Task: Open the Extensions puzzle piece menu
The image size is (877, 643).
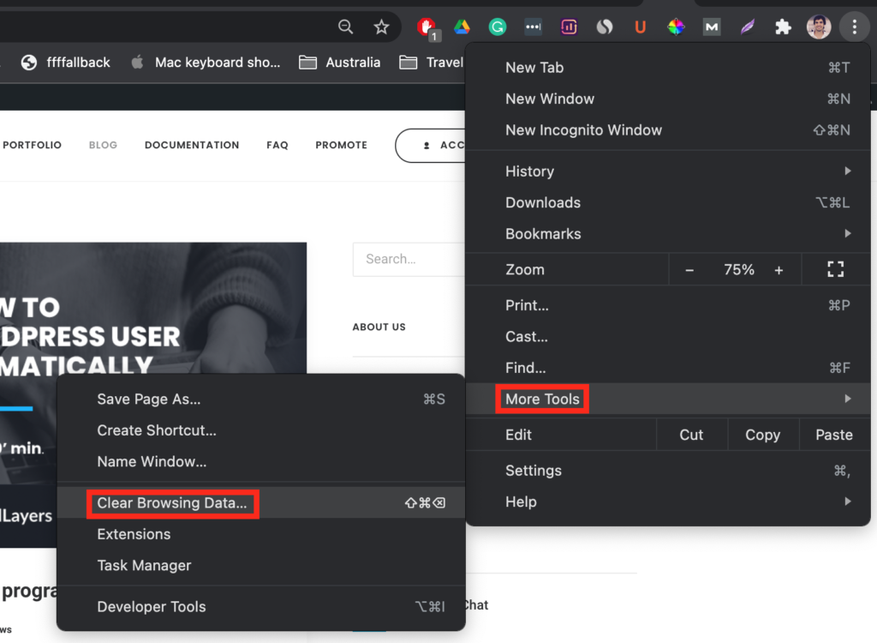Action: pyautogui.click(x=783, y=27)
